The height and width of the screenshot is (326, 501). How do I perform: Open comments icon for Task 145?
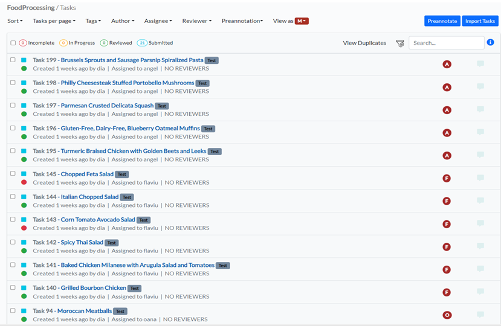[480, 177]
